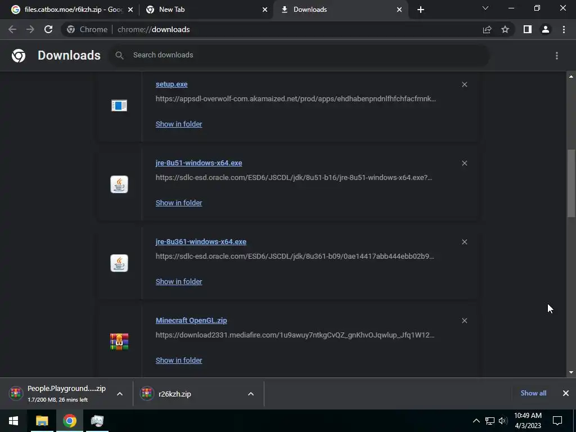Close the files.catbox.moe tab
Screen dimensions: 576x432
click(x=130, y=10)
